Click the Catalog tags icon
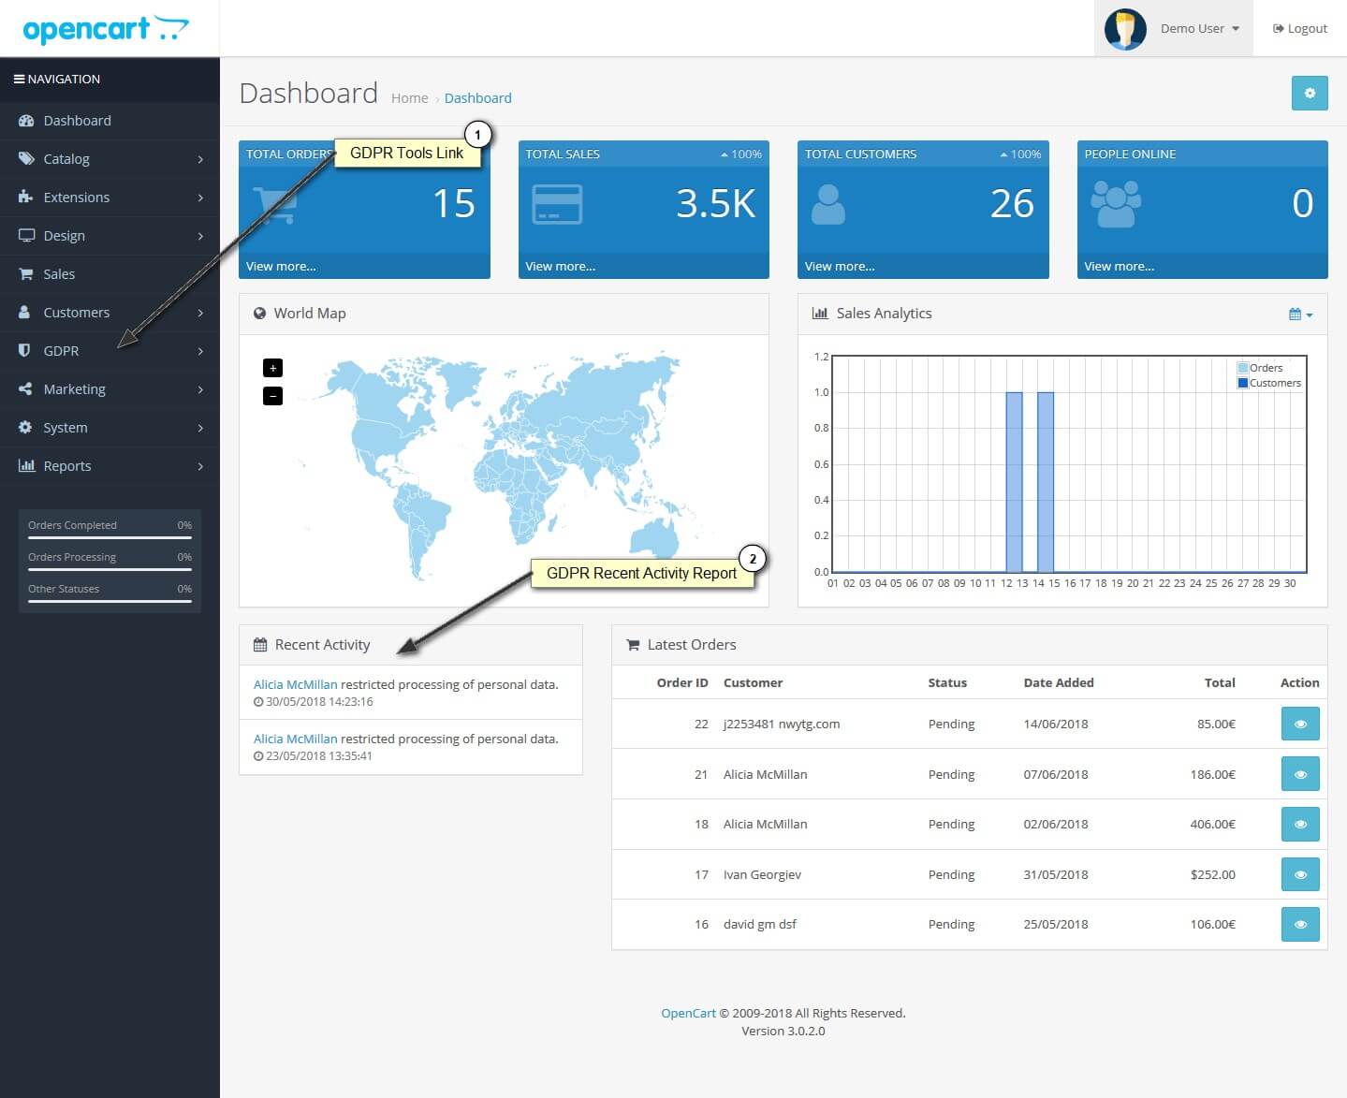Image resolution: width=1347 pixels, height=1098 pixels. click(26, 159)
